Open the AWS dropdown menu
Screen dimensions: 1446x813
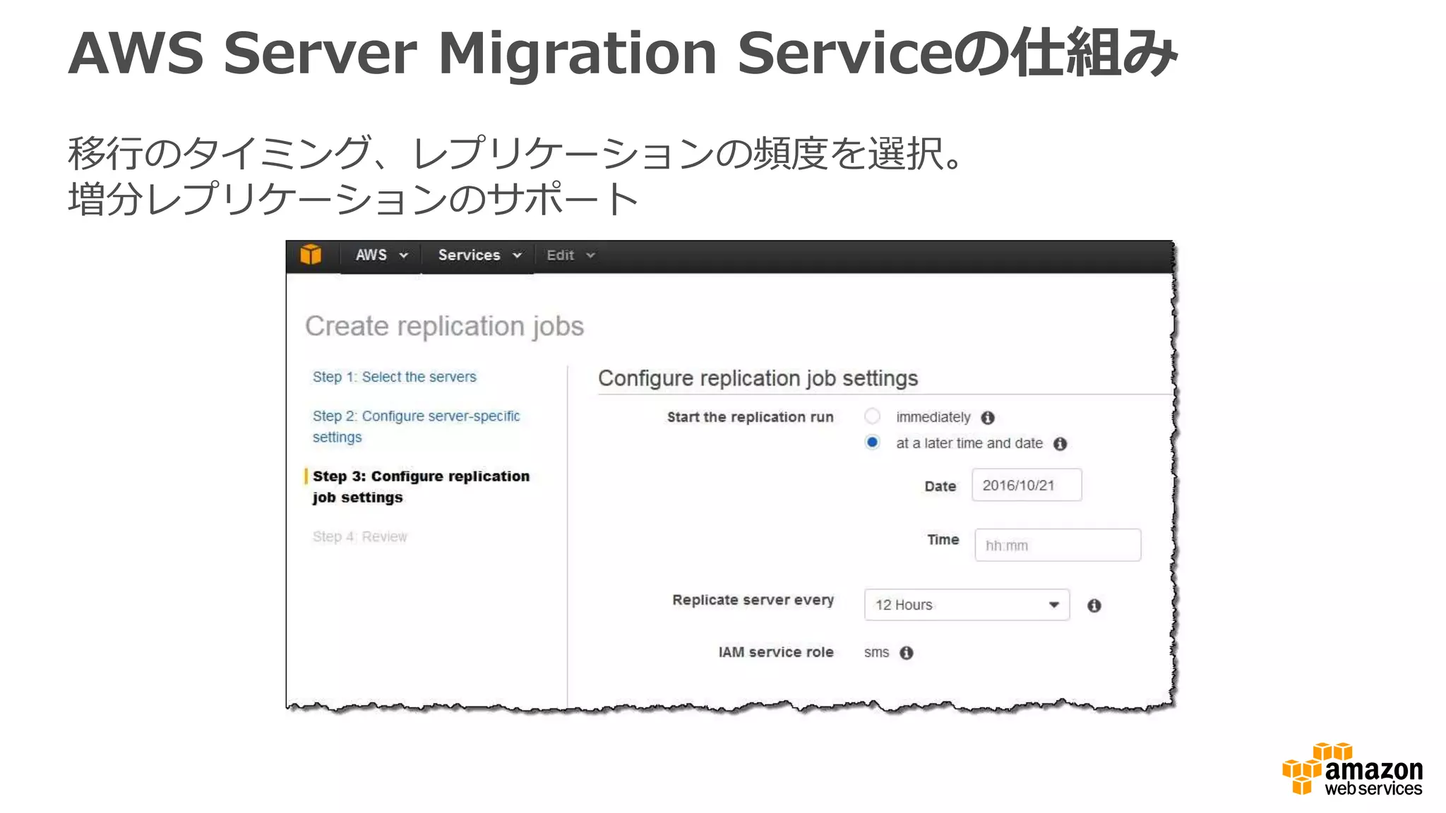click(x=381, y=255)
